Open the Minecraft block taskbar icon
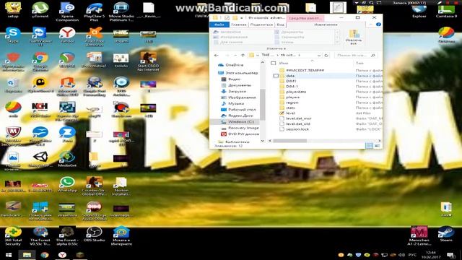 (x=80, y=255)
